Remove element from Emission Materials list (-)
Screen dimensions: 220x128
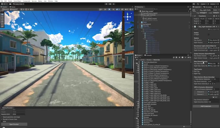point(216,97)
